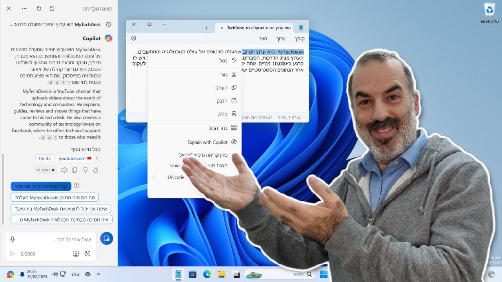Click the microphone icon in Copilot input
Viewport: 502px width, 282px height.
pyautogui.click(x=13, y=239)
